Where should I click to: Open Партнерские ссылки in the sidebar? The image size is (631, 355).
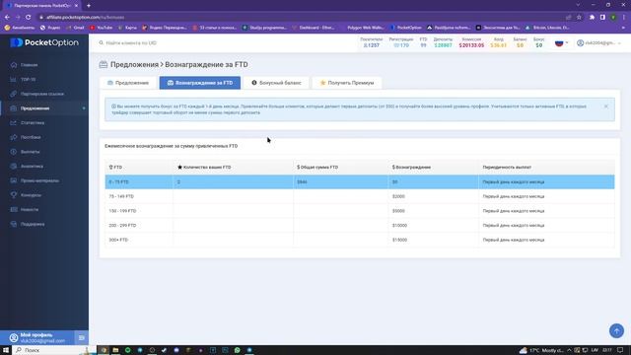pyautogui.click(x=41, y=94)
